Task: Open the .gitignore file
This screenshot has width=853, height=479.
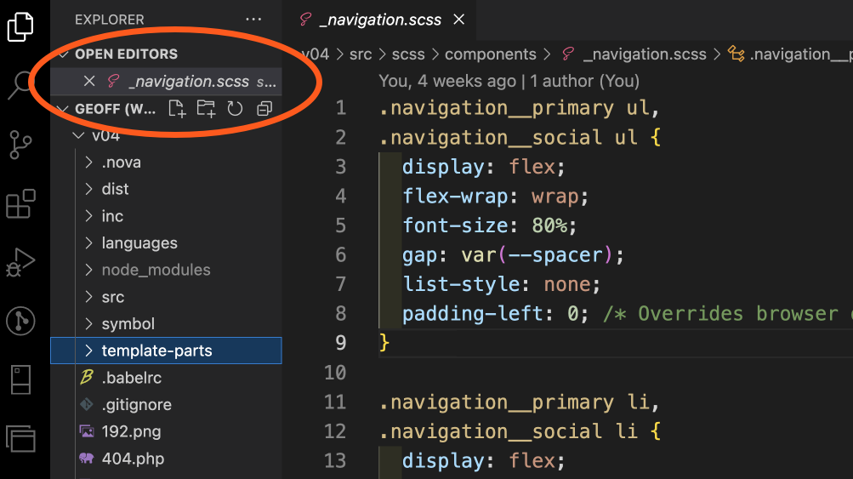Action: point(136,404)
